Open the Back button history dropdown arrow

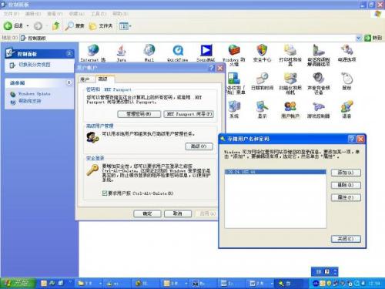(28, 25)
